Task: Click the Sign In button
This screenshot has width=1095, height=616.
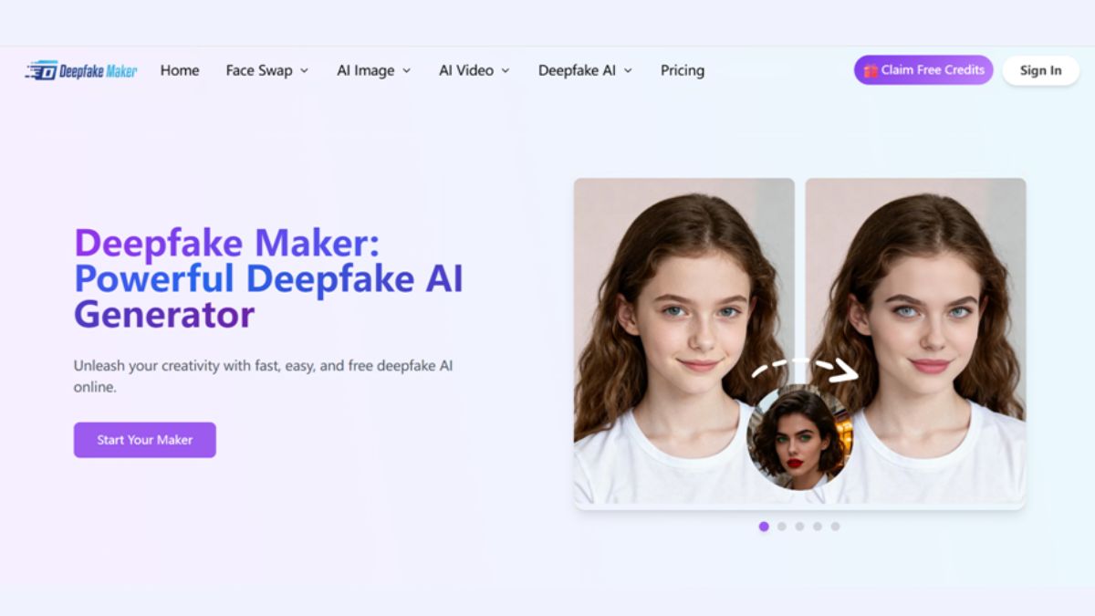Action: click(x=1039, y=70)
